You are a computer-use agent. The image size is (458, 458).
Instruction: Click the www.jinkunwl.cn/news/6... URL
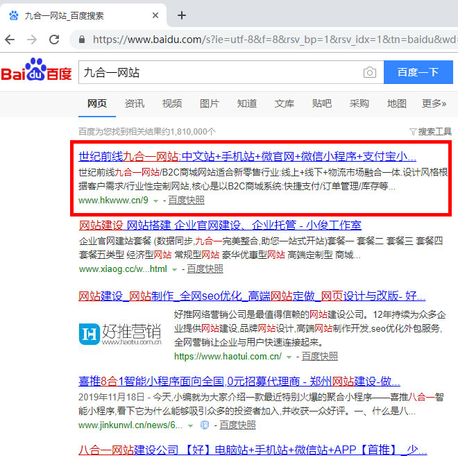click(x=130, y=425)
